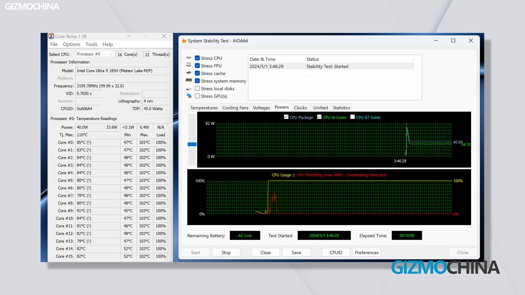The width and height of the screenshot is (525, 295).
Task: Switch to the Unified tab
Action: pos(320,108)
